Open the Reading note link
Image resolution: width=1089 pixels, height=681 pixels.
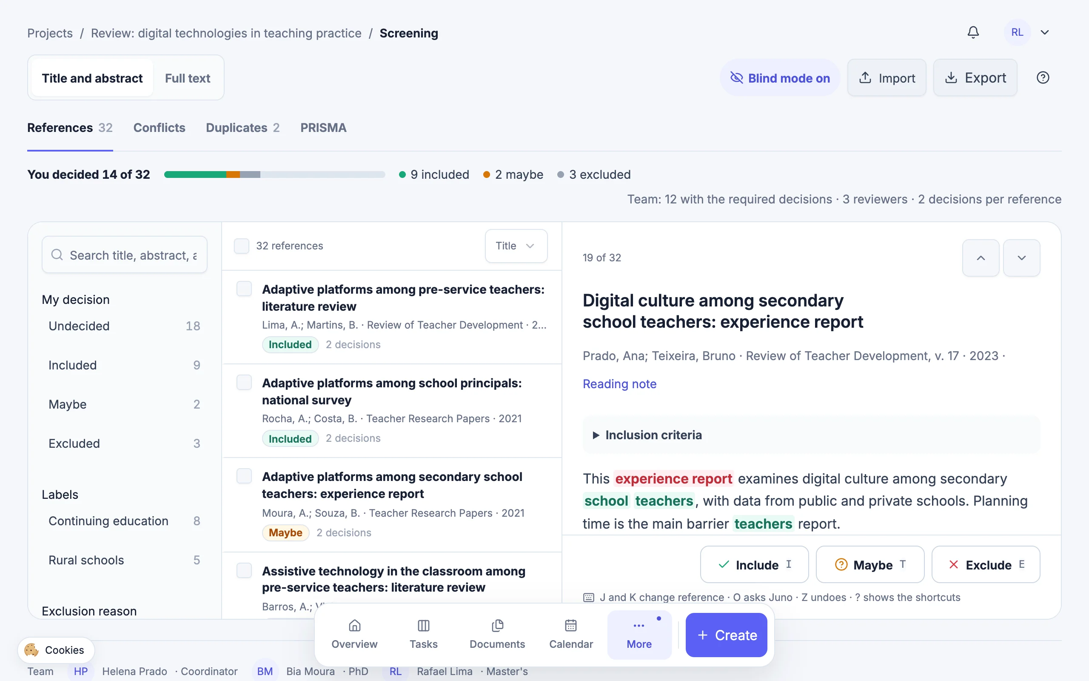tap(619, 384)
